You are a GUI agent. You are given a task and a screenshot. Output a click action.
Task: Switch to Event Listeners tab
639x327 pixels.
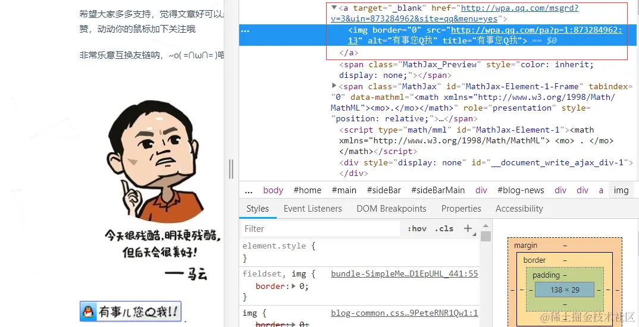coord(312,209)
